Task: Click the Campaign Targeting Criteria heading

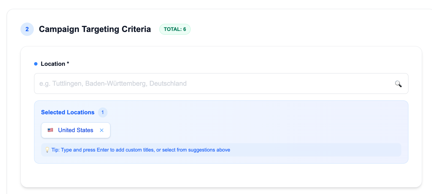Action: coord(95,29)
